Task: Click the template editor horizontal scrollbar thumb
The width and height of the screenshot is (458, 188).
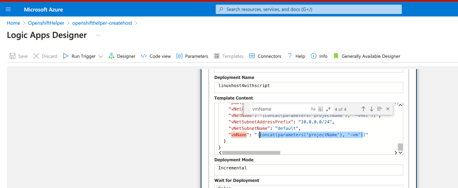Action: 251,153
